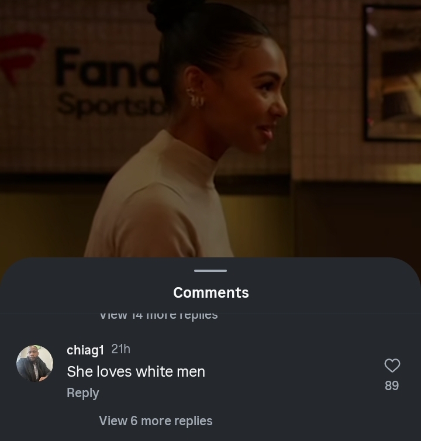Grab the comments sheet handle bar

coord(210,271)
